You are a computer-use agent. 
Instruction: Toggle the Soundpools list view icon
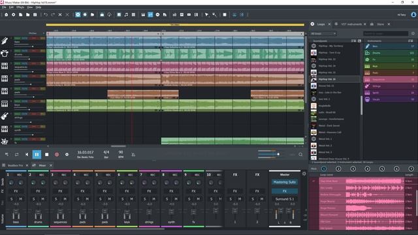[353, 40]
